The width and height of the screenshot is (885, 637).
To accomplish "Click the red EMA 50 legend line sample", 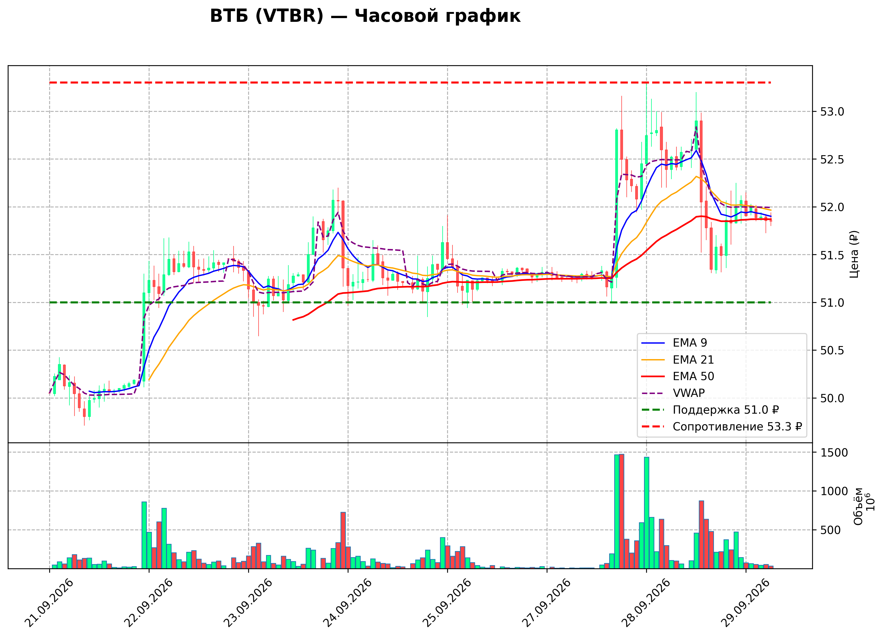I will (653, 376).
